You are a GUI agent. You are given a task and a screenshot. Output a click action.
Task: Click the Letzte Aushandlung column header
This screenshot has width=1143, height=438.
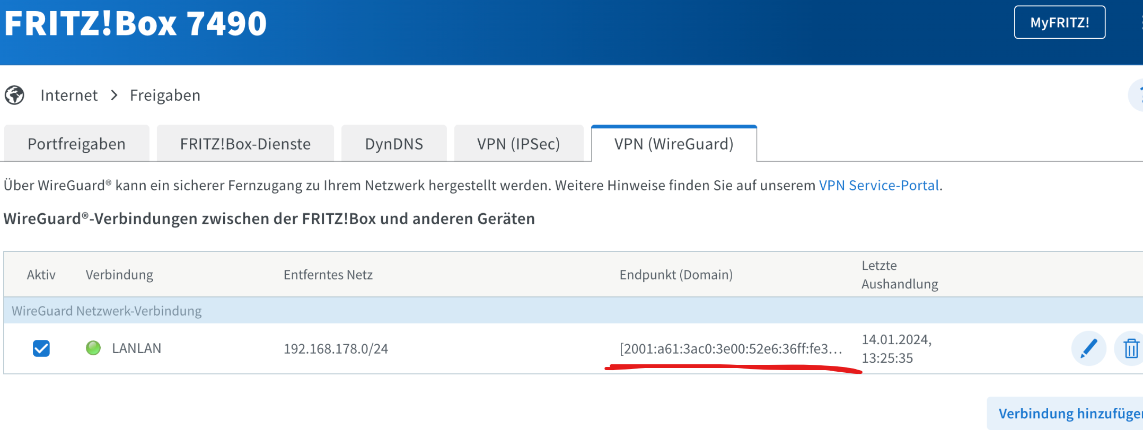(900, 275)
